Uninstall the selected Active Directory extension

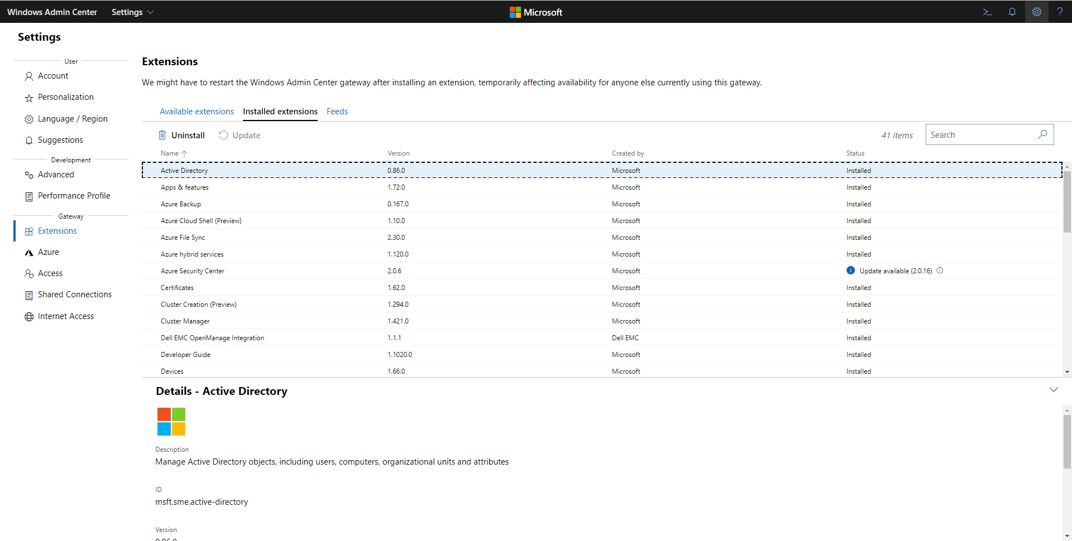(181, 135)
